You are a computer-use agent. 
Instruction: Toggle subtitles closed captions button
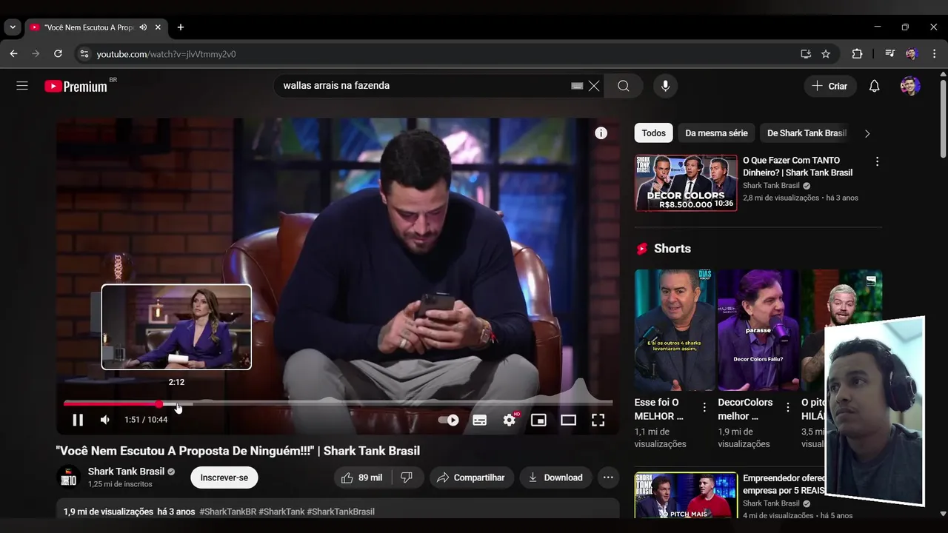(x=479, y=420)
